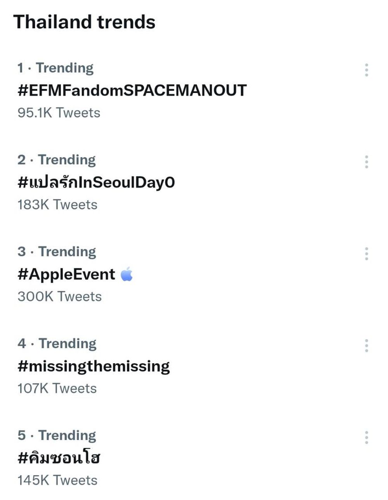Open the #EFMFandomSPACEMANOUT hashtag
This screenshot has height=500, width=388.
132,90
